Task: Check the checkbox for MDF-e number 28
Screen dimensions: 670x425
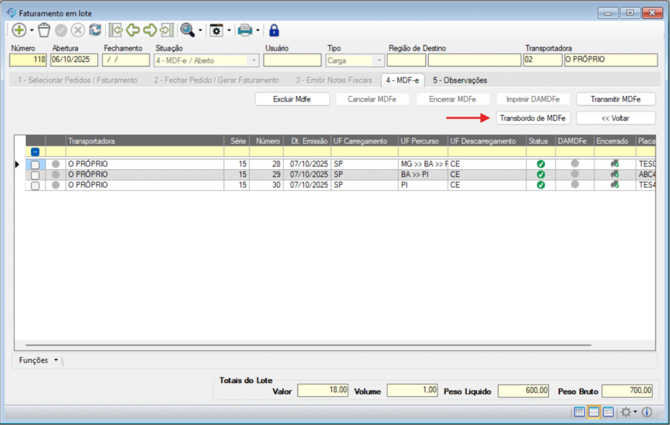Action: (35, 164)
